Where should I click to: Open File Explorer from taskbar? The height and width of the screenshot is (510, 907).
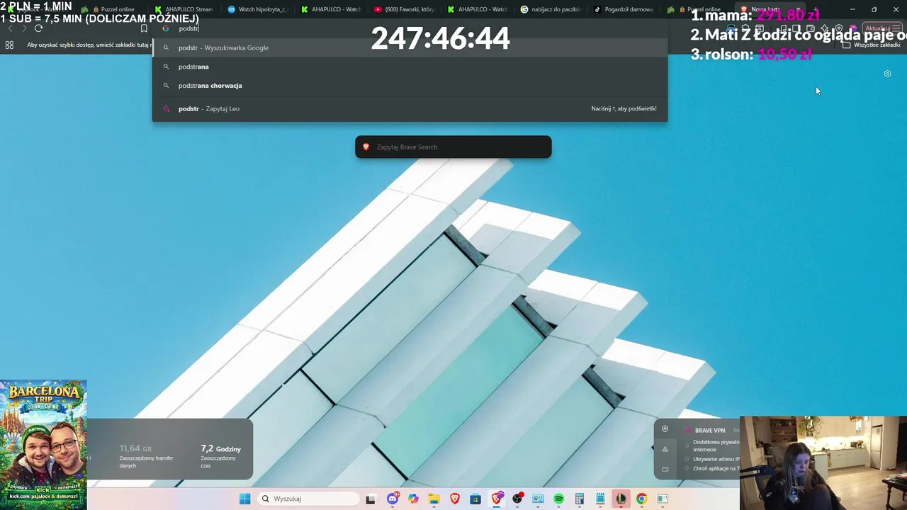tap(434, 499)
